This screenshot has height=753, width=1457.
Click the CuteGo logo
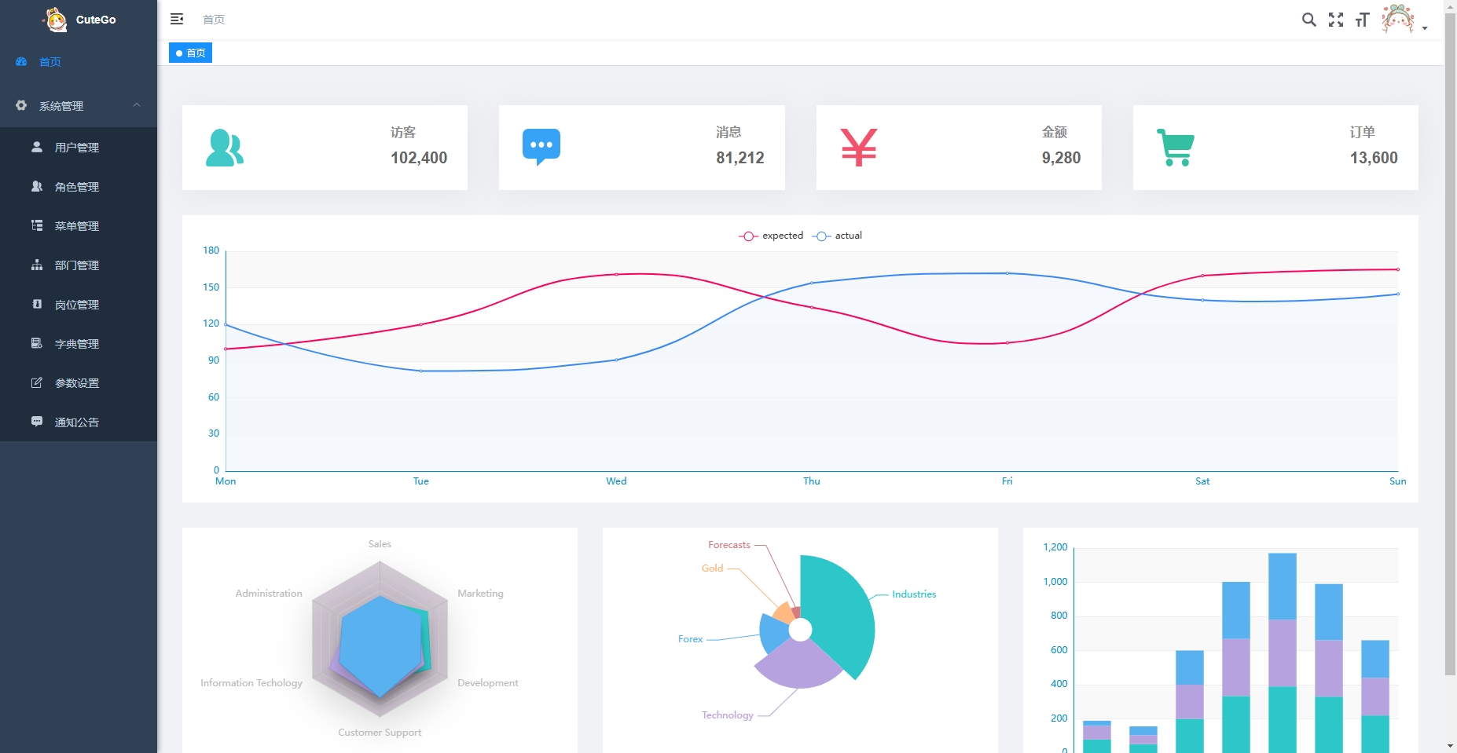(x=79, y=20)
